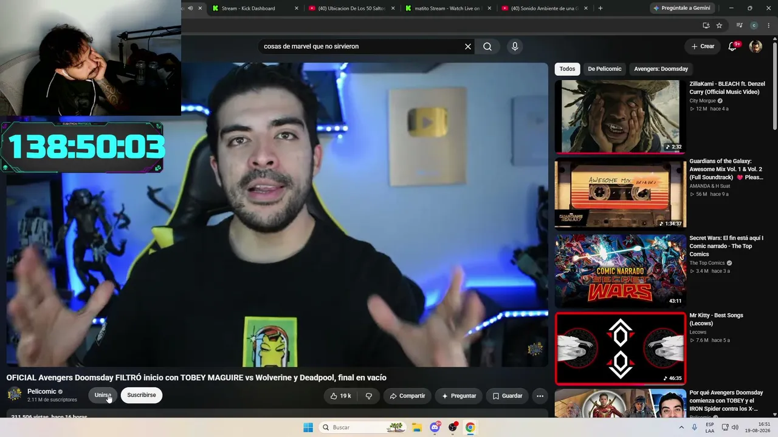Image resolution: width=778 pixels, height=437 pixels.
Task: Open the Pelicomic channel name link
Action: click(x=42, y=391)
